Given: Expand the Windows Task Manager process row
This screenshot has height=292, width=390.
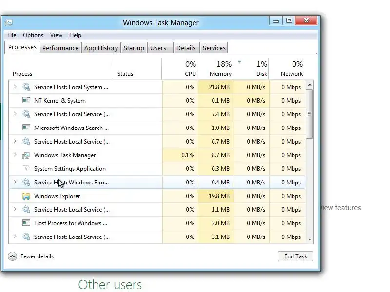Looking at the screenshot, I should 15,155.
